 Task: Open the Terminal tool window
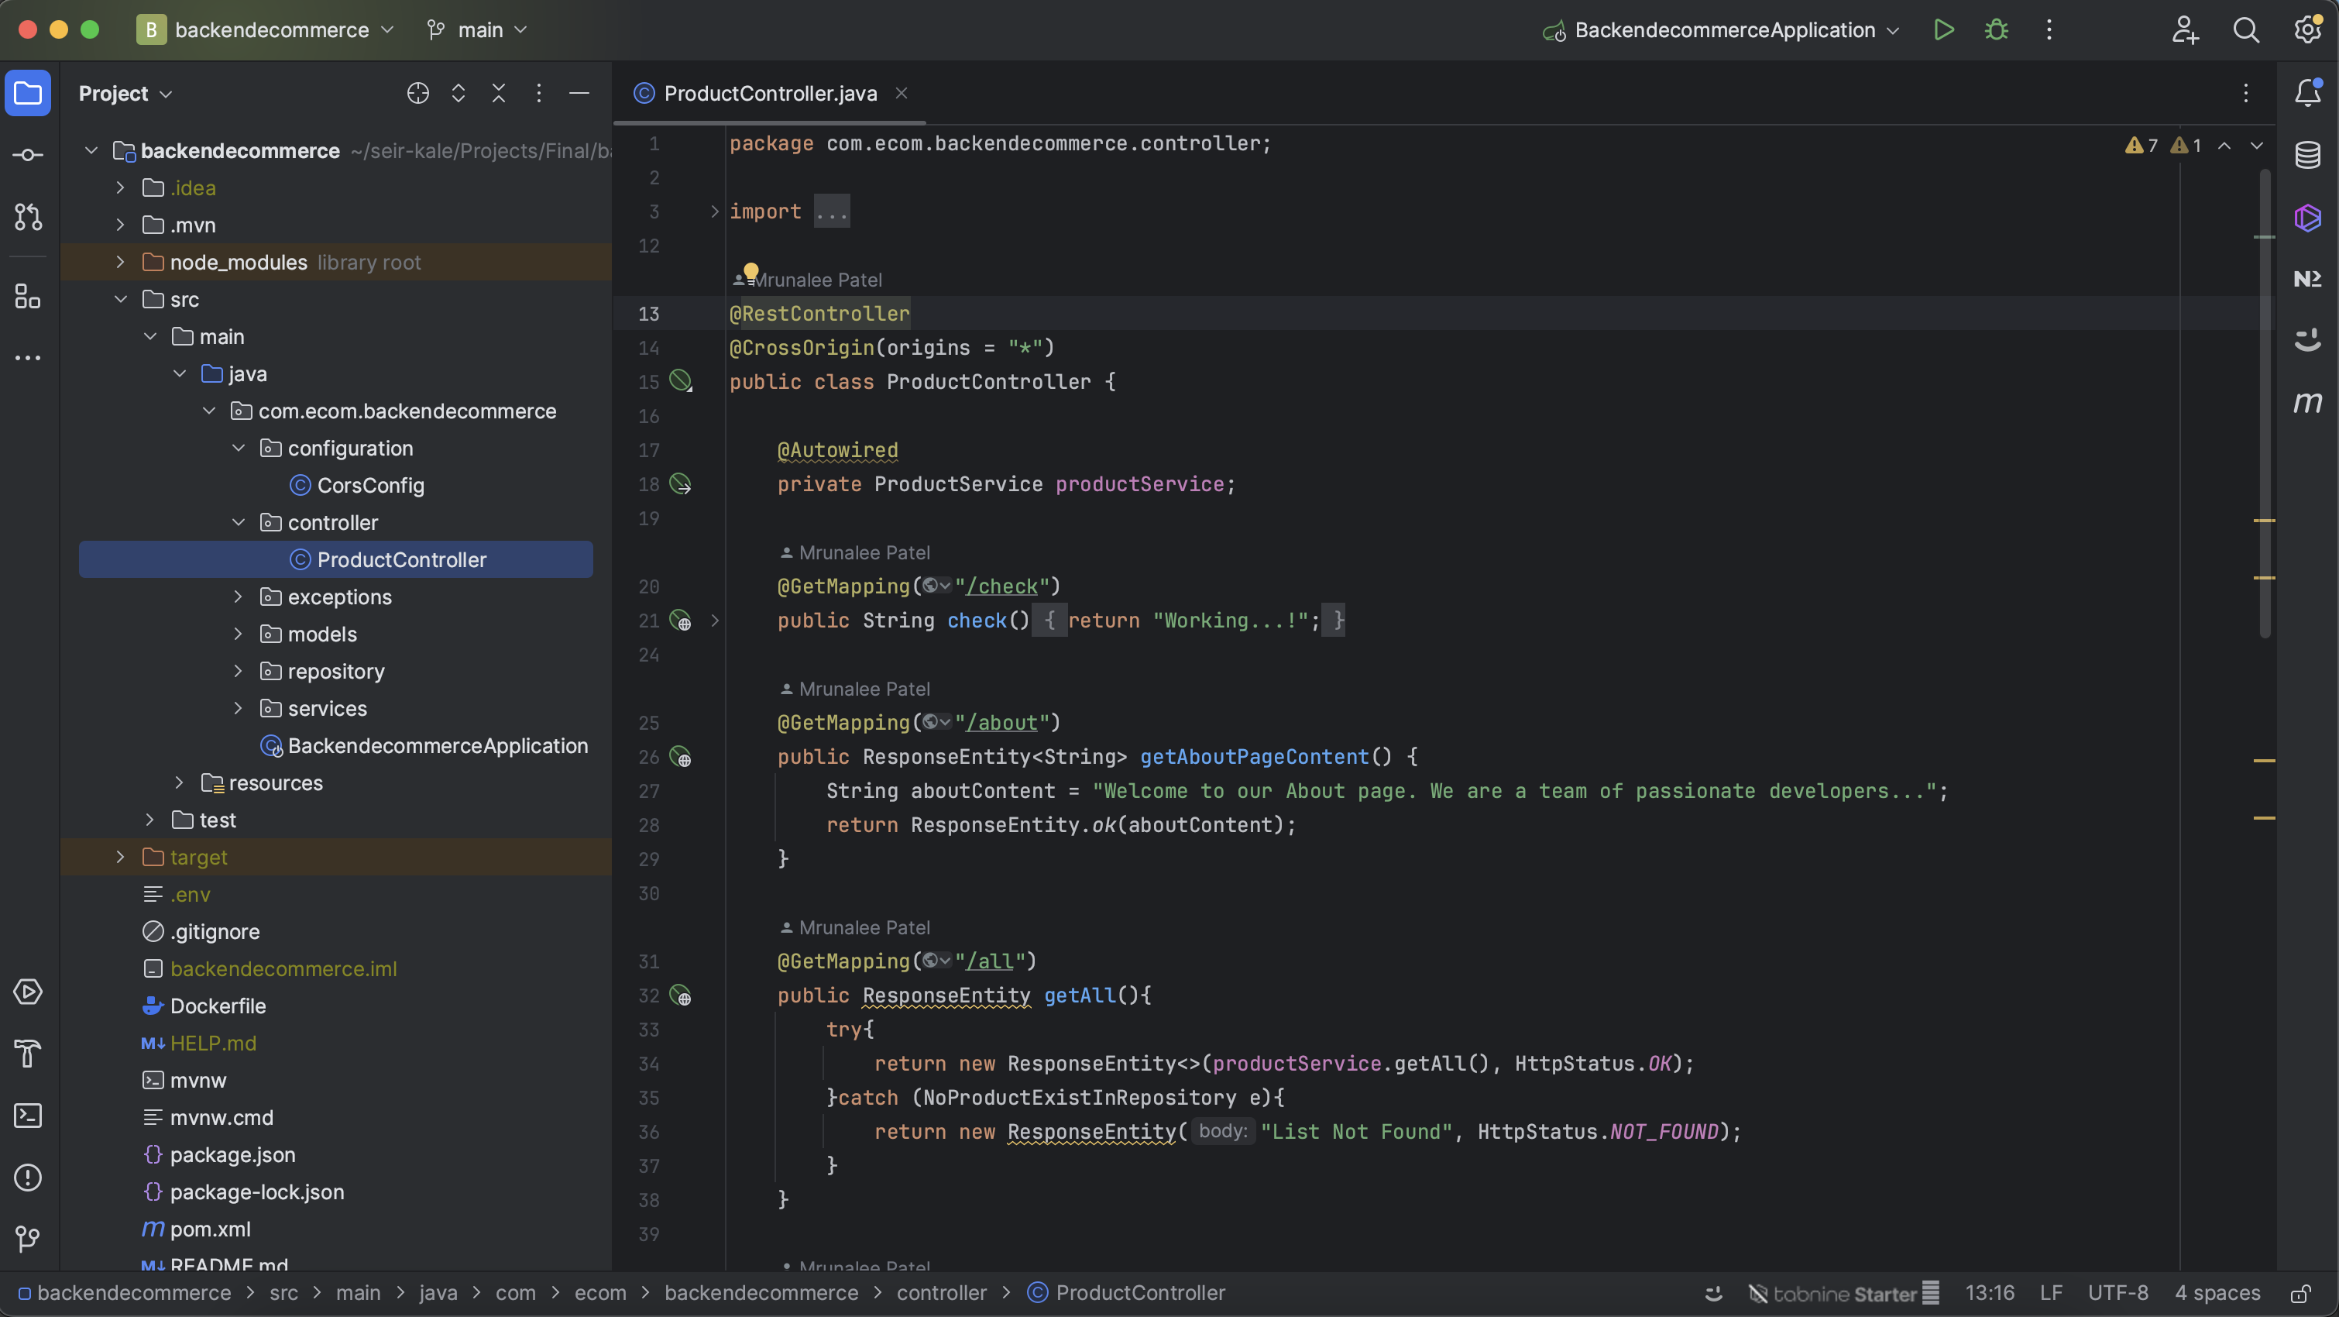coord(28,1116)
